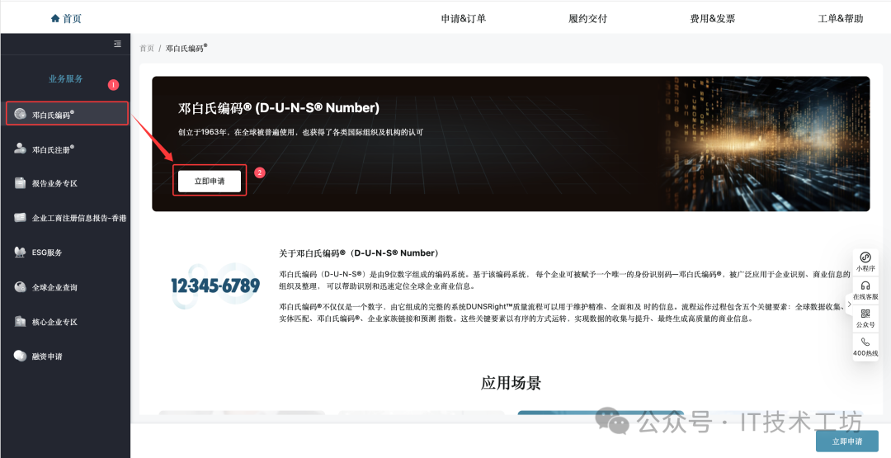Collapse sidebar using the menu fold icon
Image resolution: width=891 pixels, height=458 pixels.
[118, 44]
